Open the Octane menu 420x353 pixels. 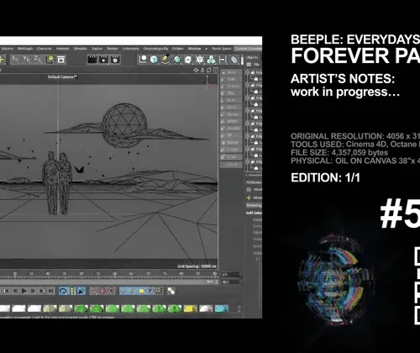pos(178,49)
